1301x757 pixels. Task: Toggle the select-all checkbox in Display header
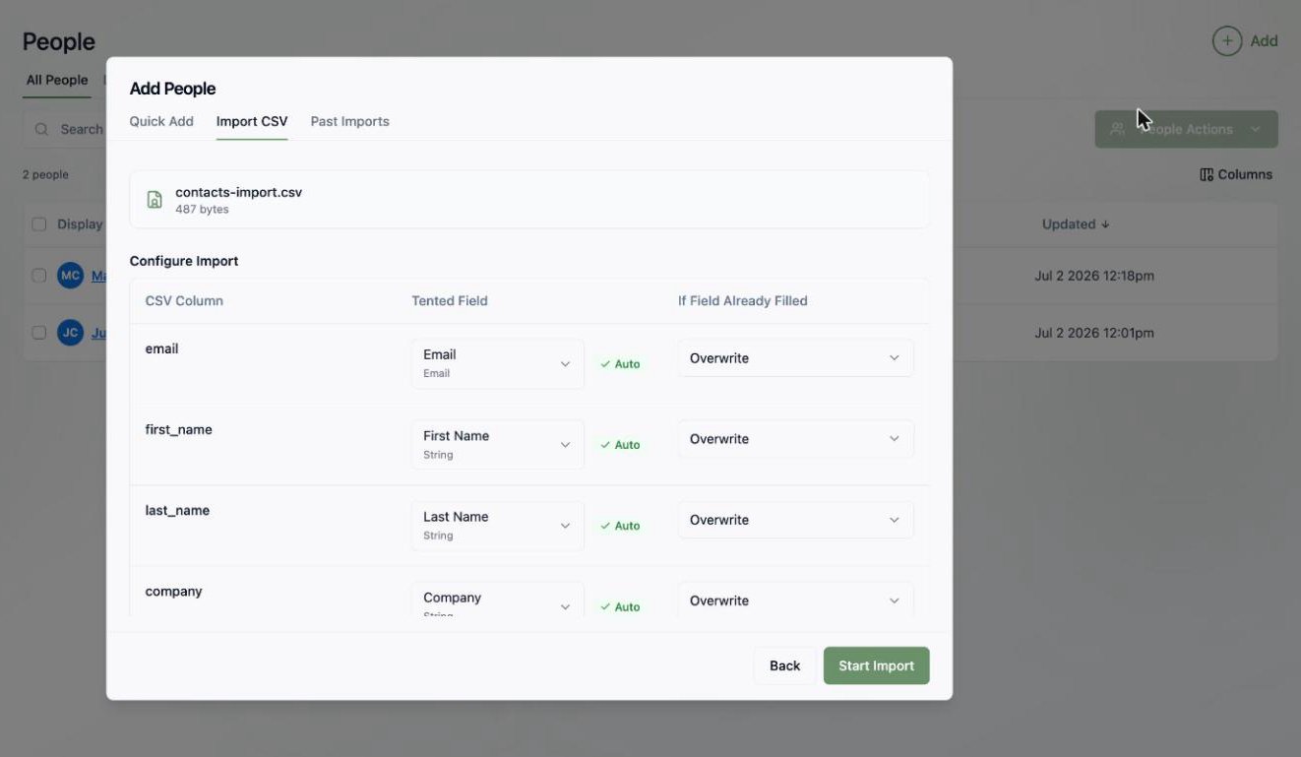point(39,224)
